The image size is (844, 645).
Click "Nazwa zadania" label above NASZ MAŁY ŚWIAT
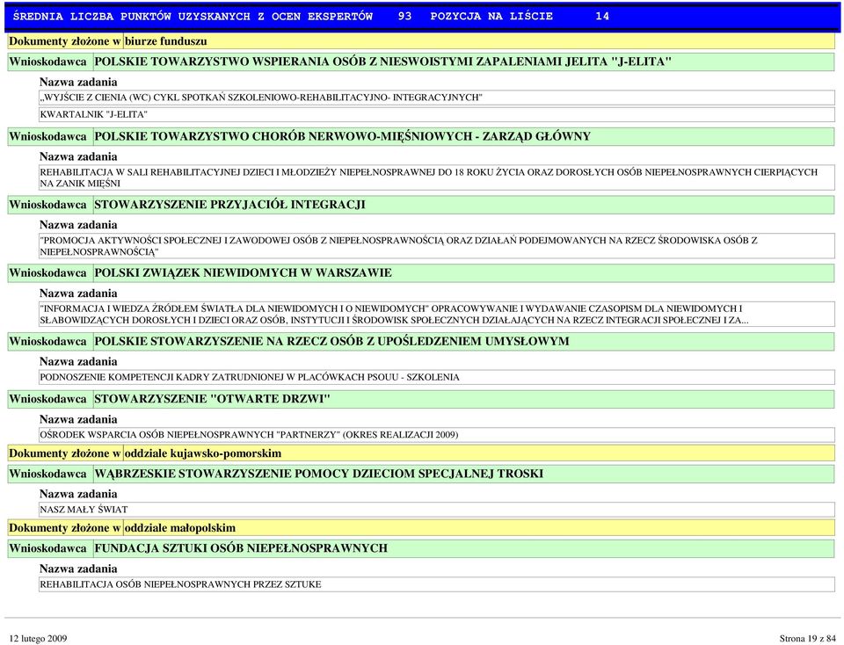click(x=78, y=494)
